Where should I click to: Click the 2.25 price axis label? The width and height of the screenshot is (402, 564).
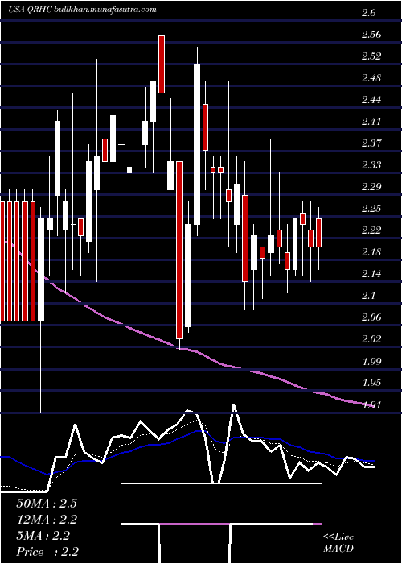tap(371, 208)
